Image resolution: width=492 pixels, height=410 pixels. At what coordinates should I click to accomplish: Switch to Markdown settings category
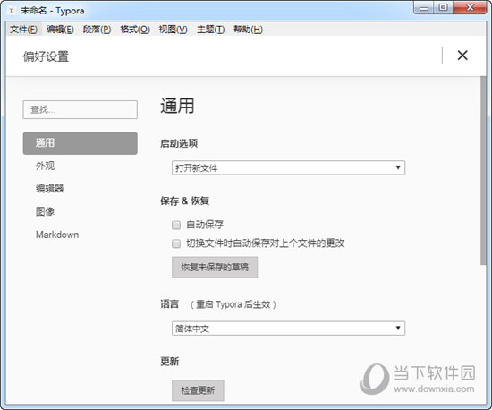coord(57,235)
